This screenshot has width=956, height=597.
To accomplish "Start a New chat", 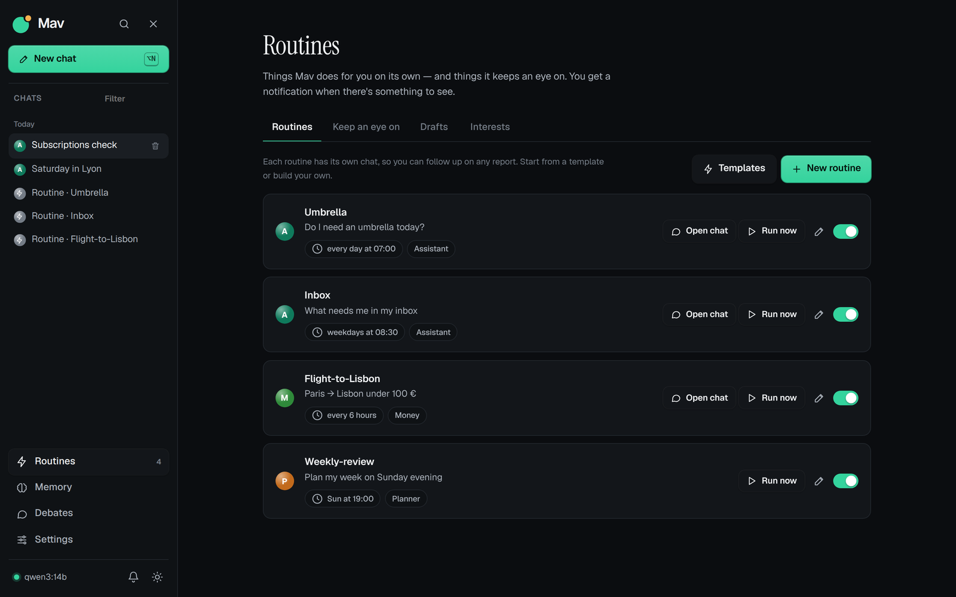I will (88, 59).
